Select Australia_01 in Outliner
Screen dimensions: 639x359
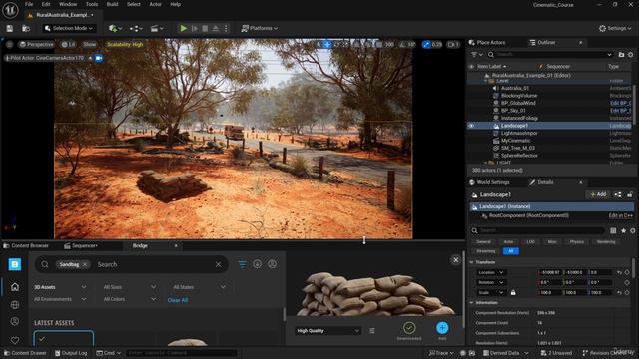pyautogui.click(x=515, y=88)
